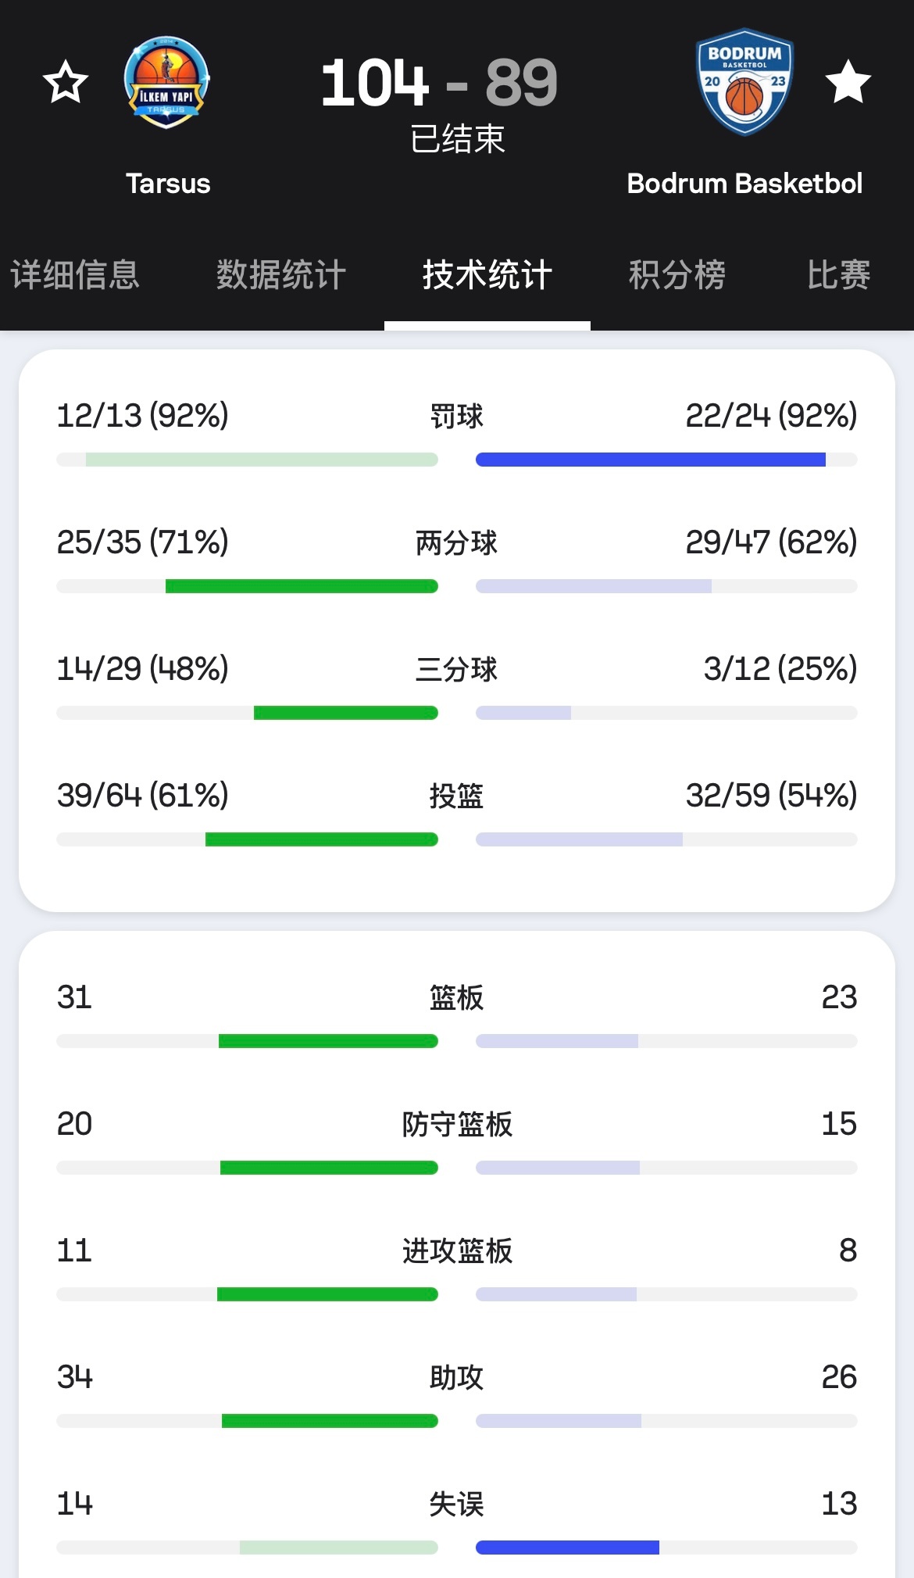Open the 详细信息 tab
Viewport: 914px width, 1578px height.
coord(75,275)
